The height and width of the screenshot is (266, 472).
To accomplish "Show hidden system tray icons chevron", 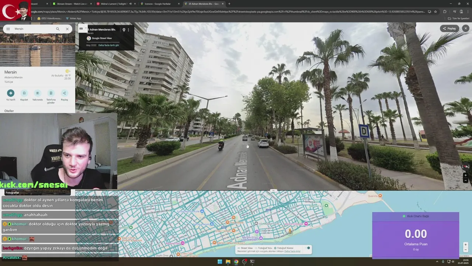I will coord(437,262).
